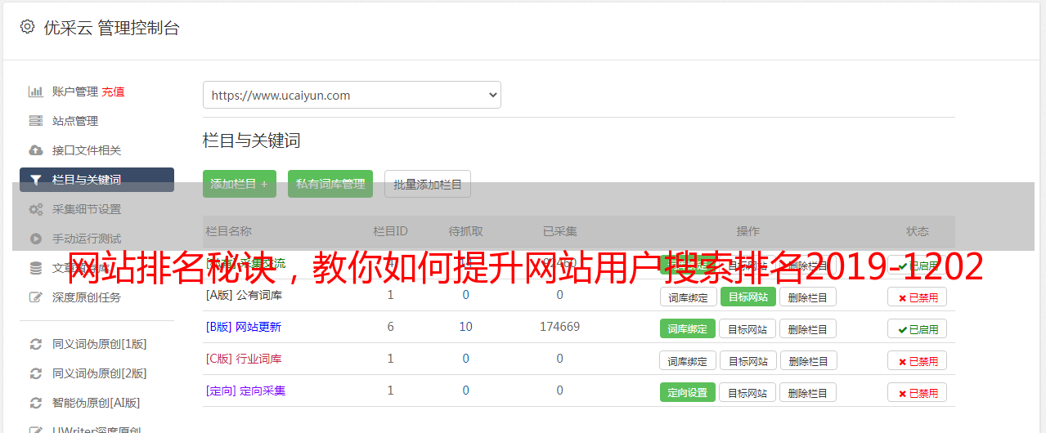Click the gear icon beside 优采云 管理控制台

tap(27, 27)
